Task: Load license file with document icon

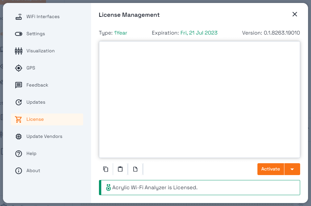Action: coord(135,169)
